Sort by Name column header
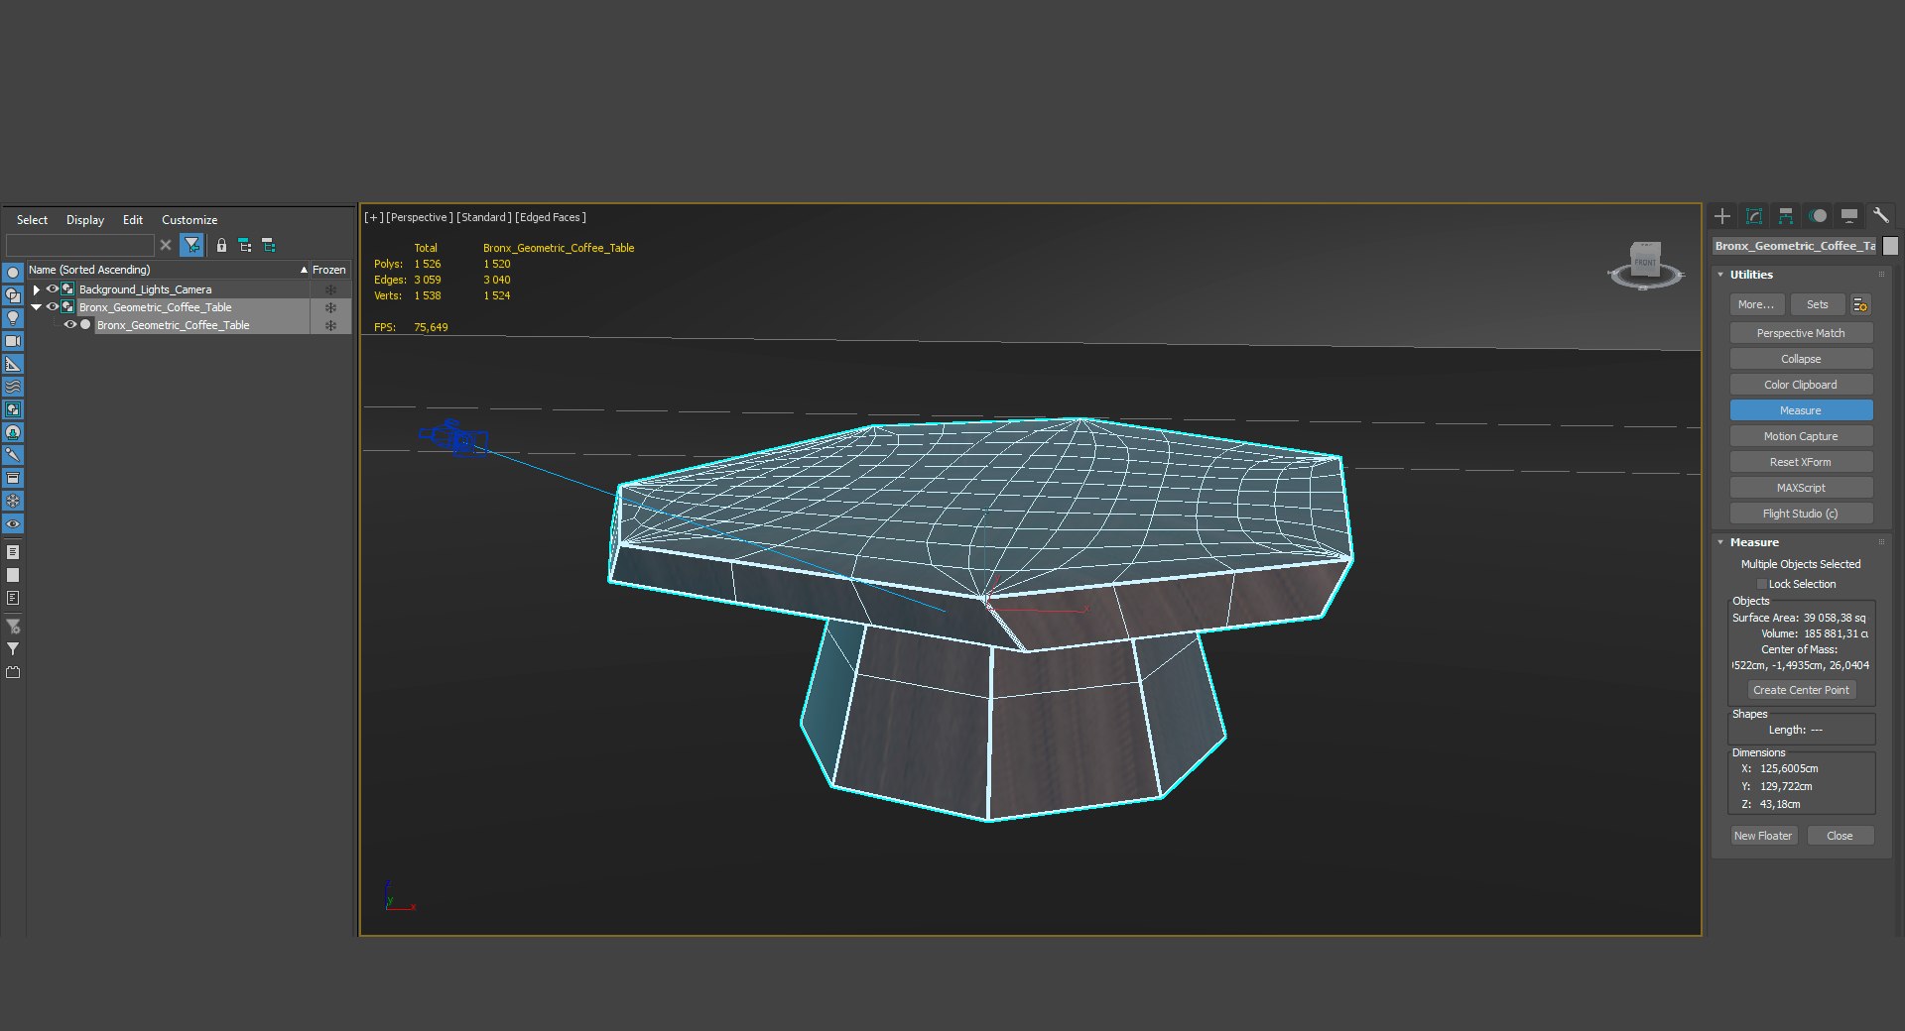This screenshot has width=1905, height=1031. point(168,270)
